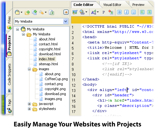Click the </head> tag on line 11

pyautogui.click(x=91, y=79)
